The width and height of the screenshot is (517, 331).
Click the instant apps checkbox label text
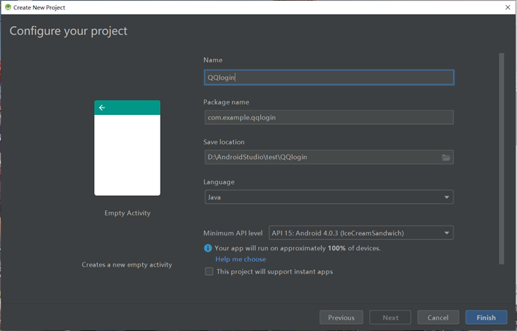[x=274, y=272]
